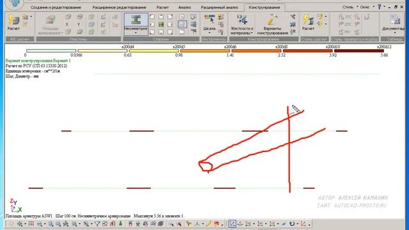Click the top icon right of Варианты конструирования

coord(293,17)
